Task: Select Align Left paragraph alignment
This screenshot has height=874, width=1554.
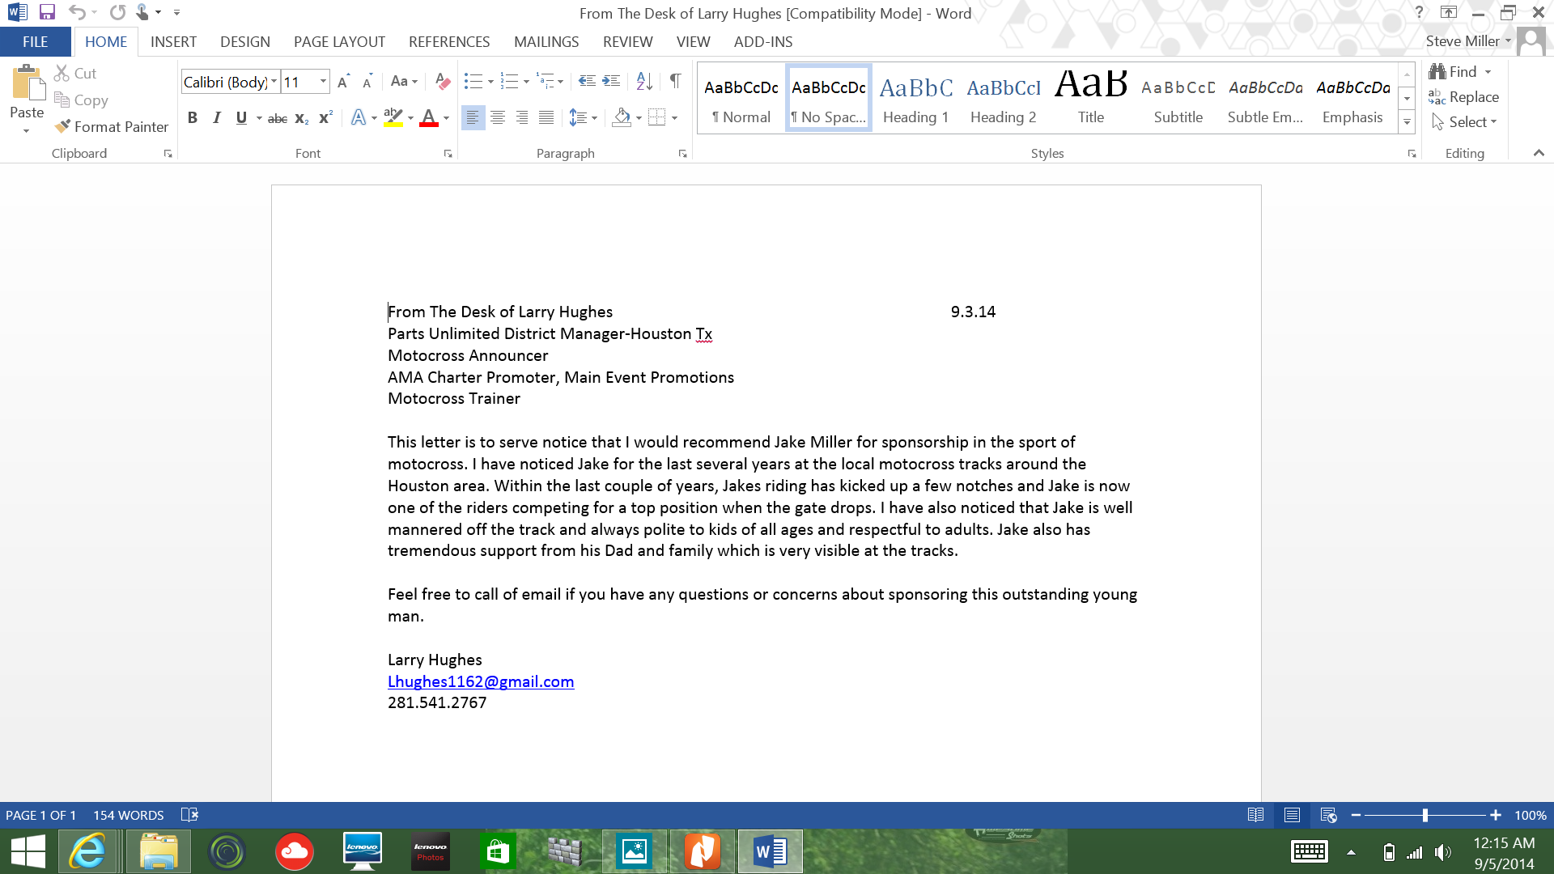Action: (x=473, y=118)
